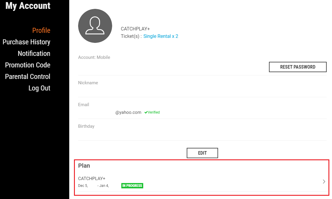Expand the CATCHPLAY+ plan details chevron

point(324,182)
